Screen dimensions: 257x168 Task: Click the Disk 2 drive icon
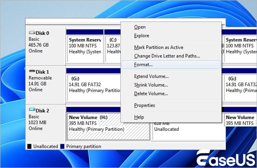tap(32, 109)
